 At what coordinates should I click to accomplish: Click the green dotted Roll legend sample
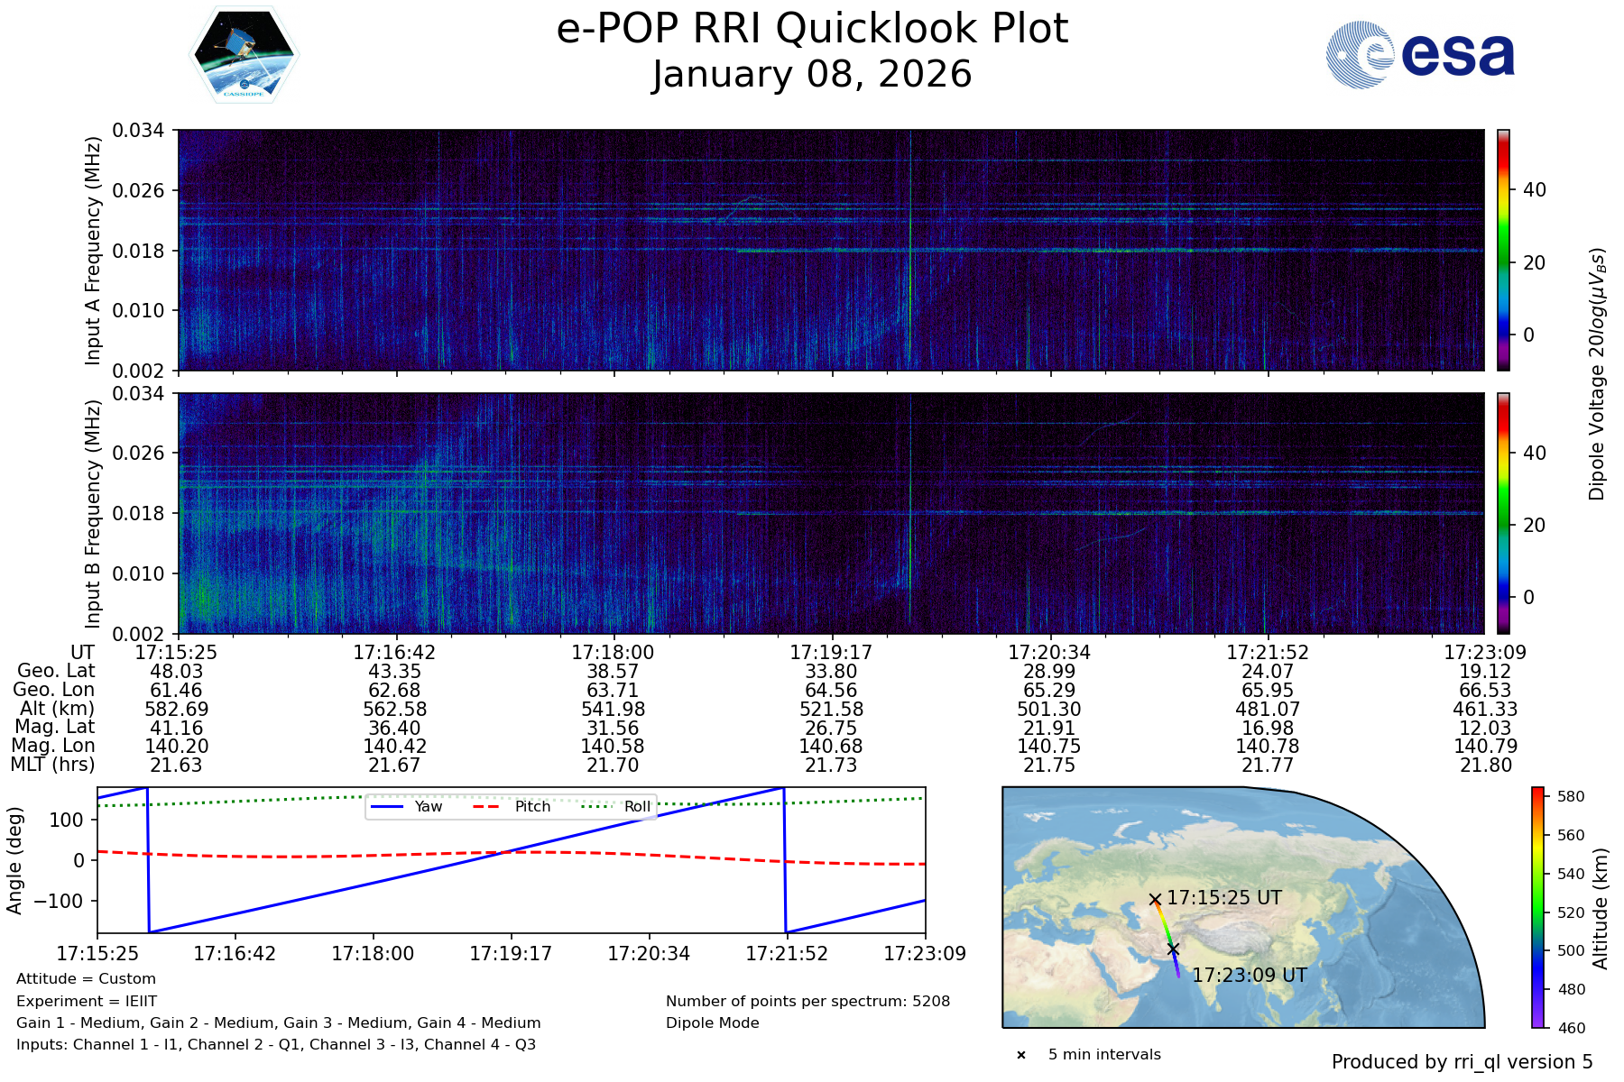(595, 806)
